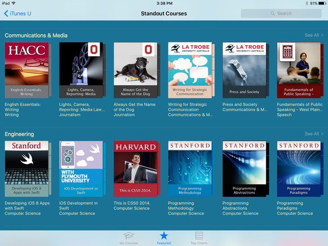This screenshot has height=246, width=328.
Task: Click the "English Essentials: Writing" title text
Action: coord(23,107)
